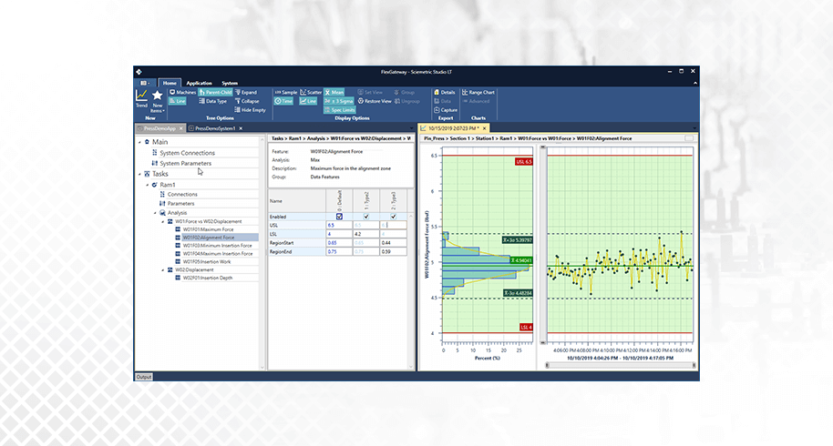Select W02F01:Insertion Depth feature
Viewport: 833px width, 446px height.
click(x=207, y=278)
